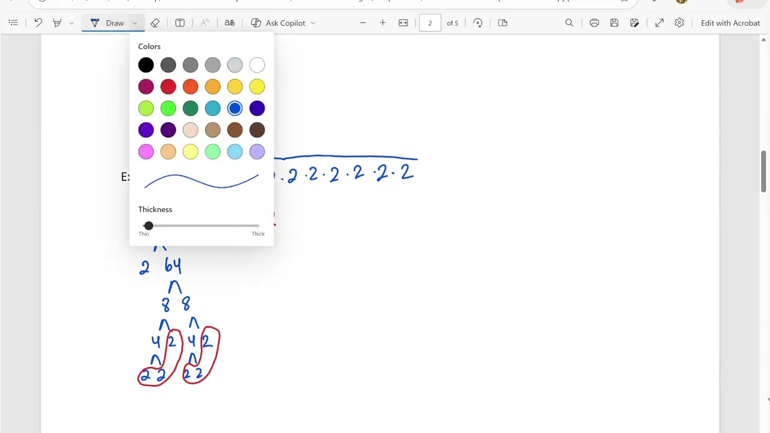This screenshot has width=770, height=433.
Task: Choose the red color swatch
Action: point(168,87)
